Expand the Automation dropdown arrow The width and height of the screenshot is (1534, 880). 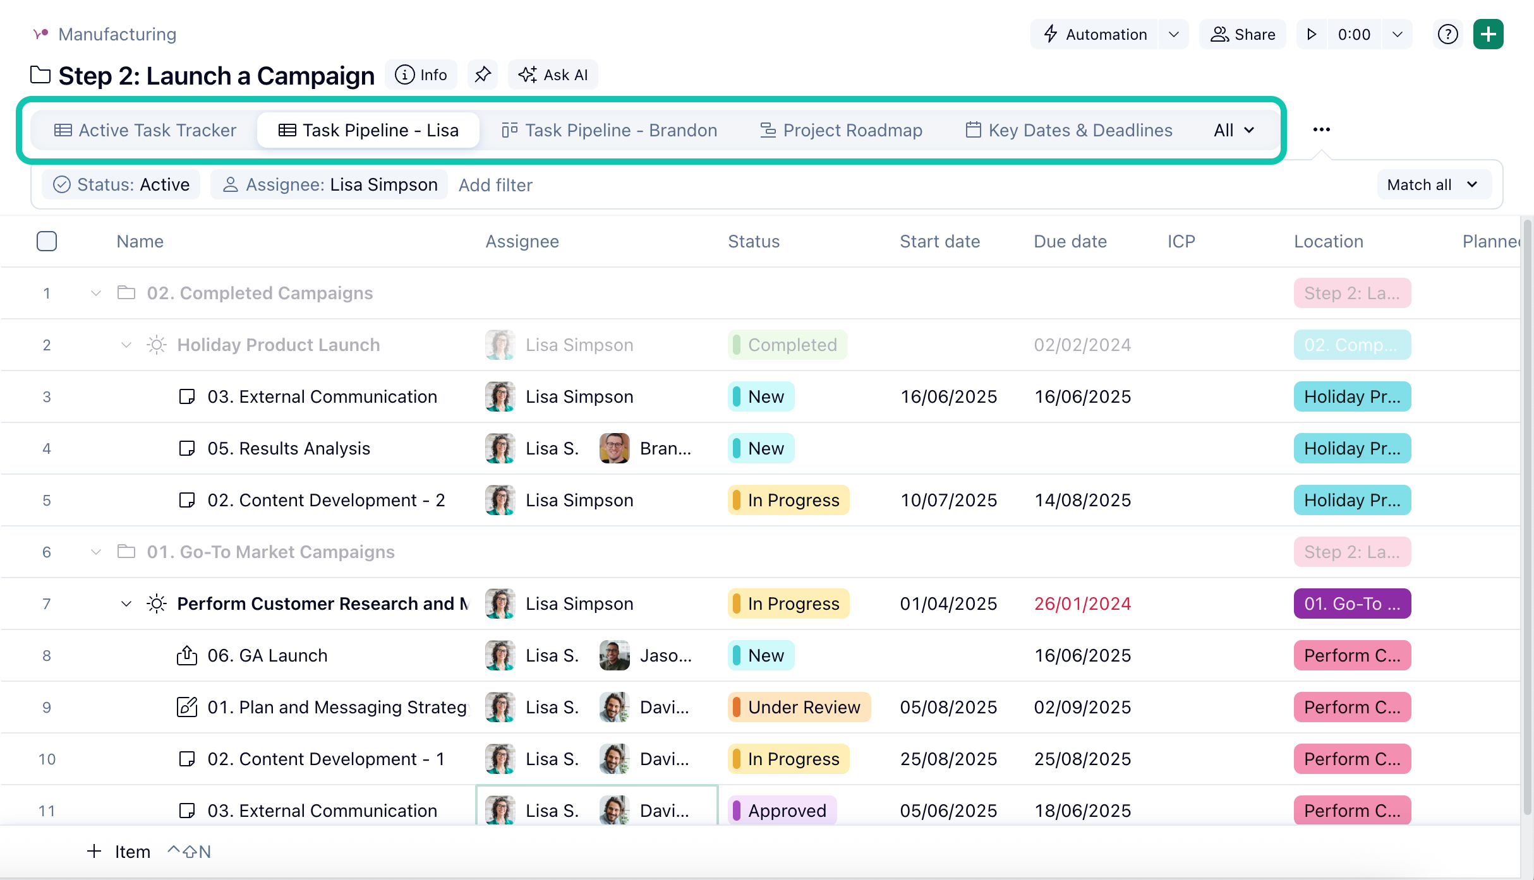(1174, 34)
